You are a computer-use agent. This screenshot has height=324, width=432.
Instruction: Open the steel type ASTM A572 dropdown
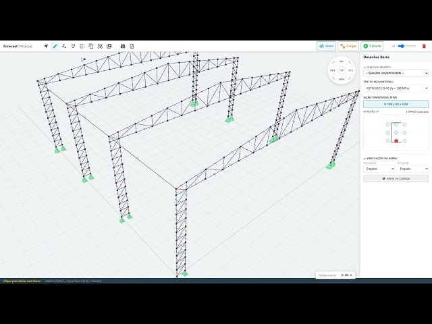point(396,88)
